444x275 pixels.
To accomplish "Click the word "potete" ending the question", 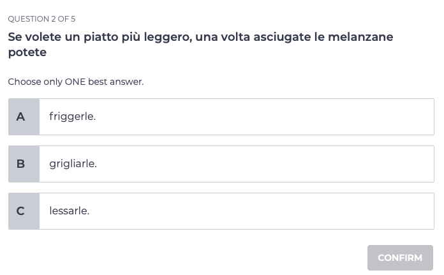I will pyautogui.click(x=27, y=52).
